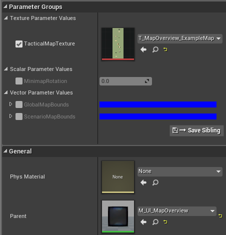Browse to Phys Material asset magnifier
226x235 pixels.
point(155,182)
